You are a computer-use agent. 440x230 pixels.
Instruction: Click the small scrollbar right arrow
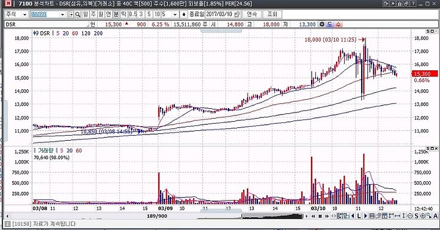tap(306, 217)
